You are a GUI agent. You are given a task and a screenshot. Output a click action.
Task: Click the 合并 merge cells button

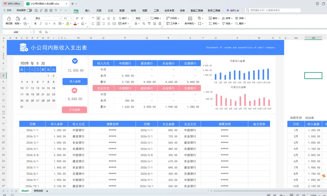(124, 24)
